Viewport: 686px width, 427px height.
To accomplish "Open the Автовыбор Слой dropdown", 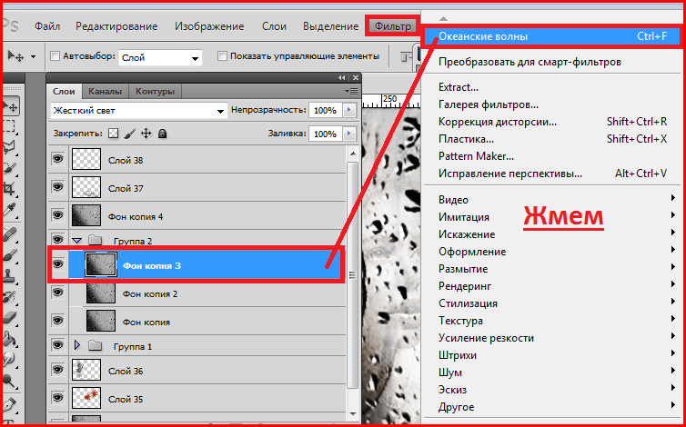I will click(x=160, y=58).
